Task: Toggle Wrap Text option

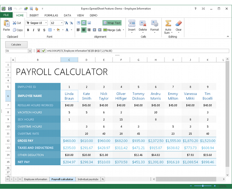Action: tap(112, 23)
